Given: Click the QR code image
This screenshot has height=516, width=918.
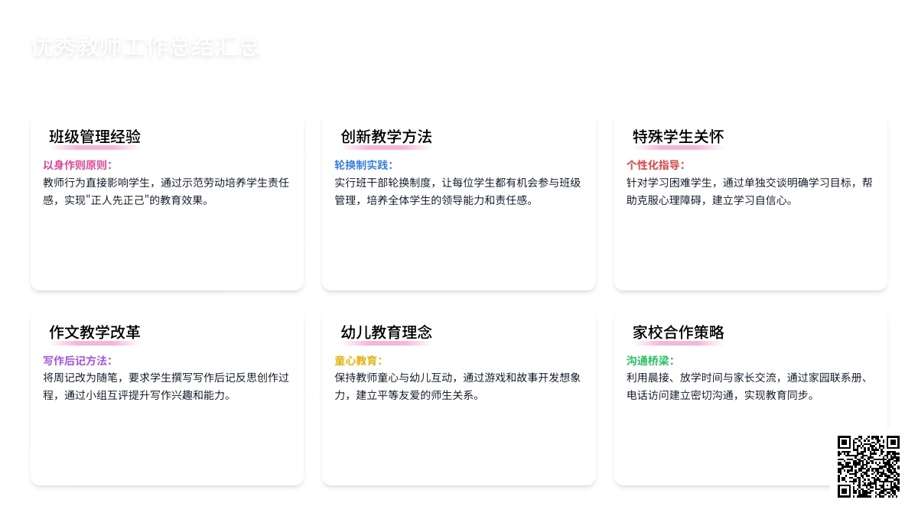Looking at the screenshot, I should point(868,466).
